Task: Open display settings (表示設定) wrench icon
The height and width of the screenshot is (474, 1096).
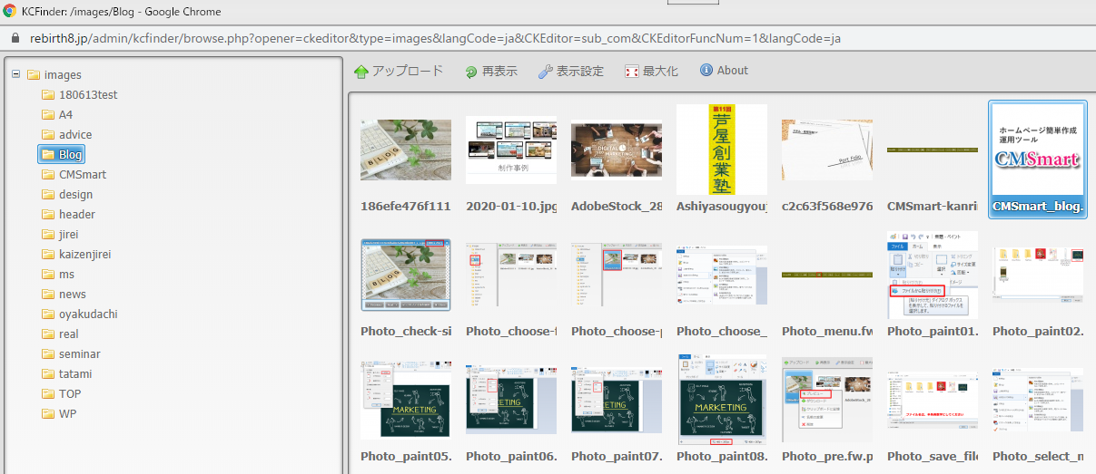Action: [x=545, y=72]
